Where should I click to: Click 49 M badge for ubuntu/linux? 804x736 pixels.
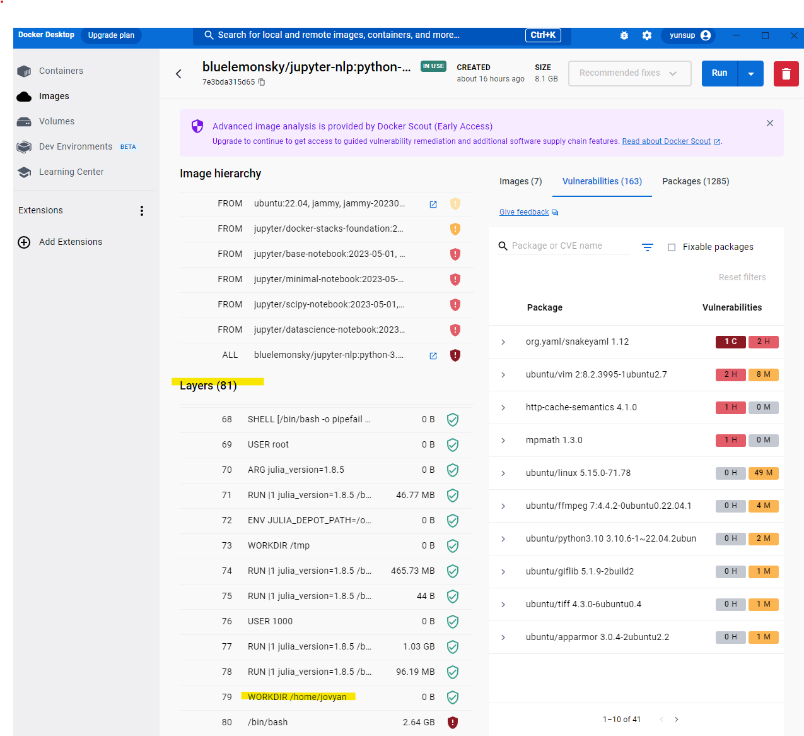[763, 473]
